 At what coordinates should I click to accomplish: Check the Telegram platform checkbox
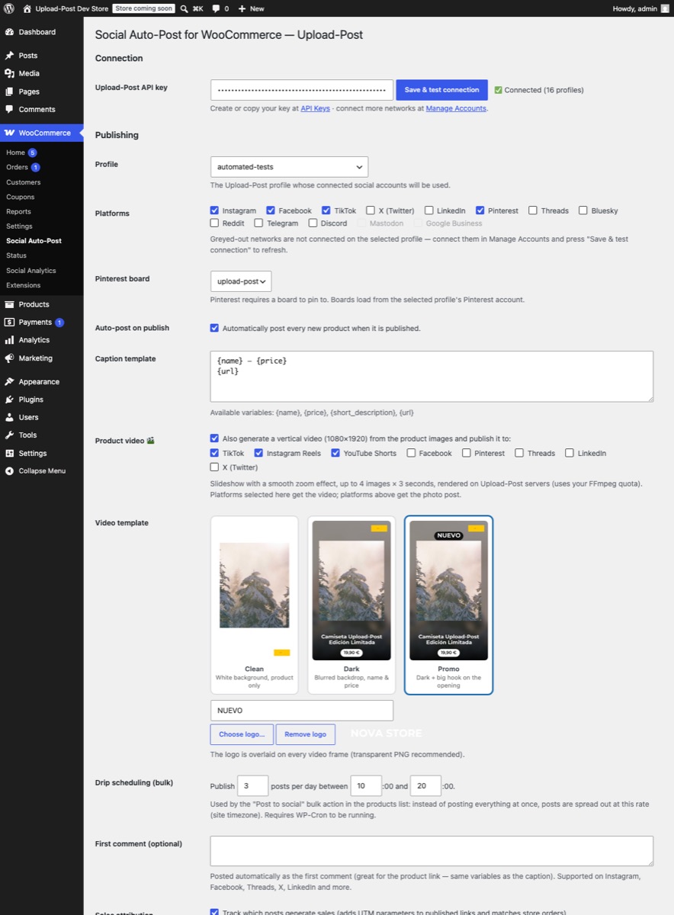pos(259,223)
